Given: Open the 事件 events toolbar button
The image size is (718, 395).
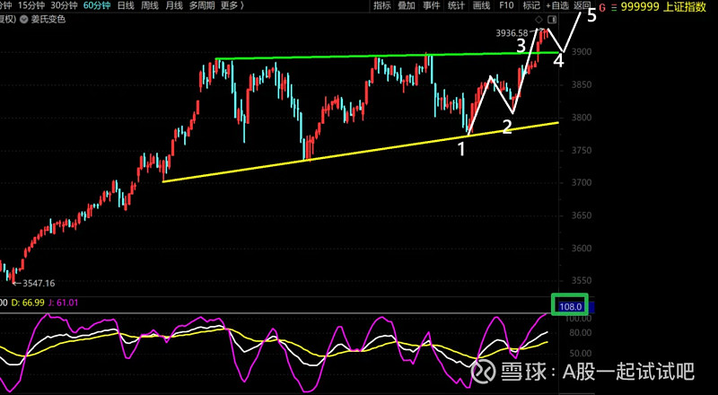Looking at the screenshot, I should tap(431, 5).
